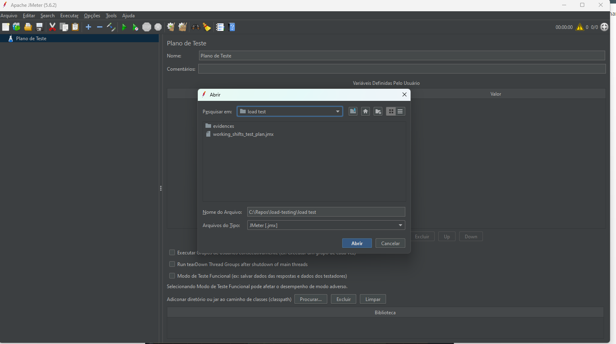
Task: Open the Editar menu
Action: click(x=29, y=16)
